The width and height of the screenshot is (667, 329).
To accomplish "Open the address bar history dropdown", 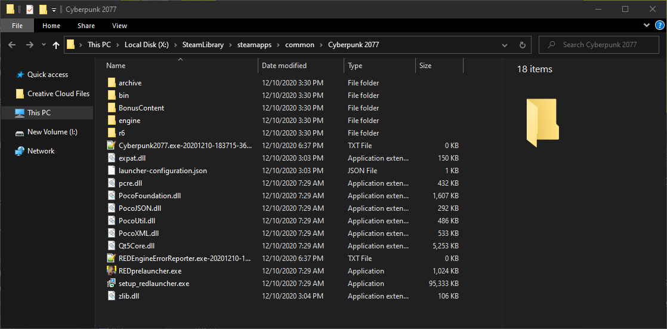I will point(505,45).
